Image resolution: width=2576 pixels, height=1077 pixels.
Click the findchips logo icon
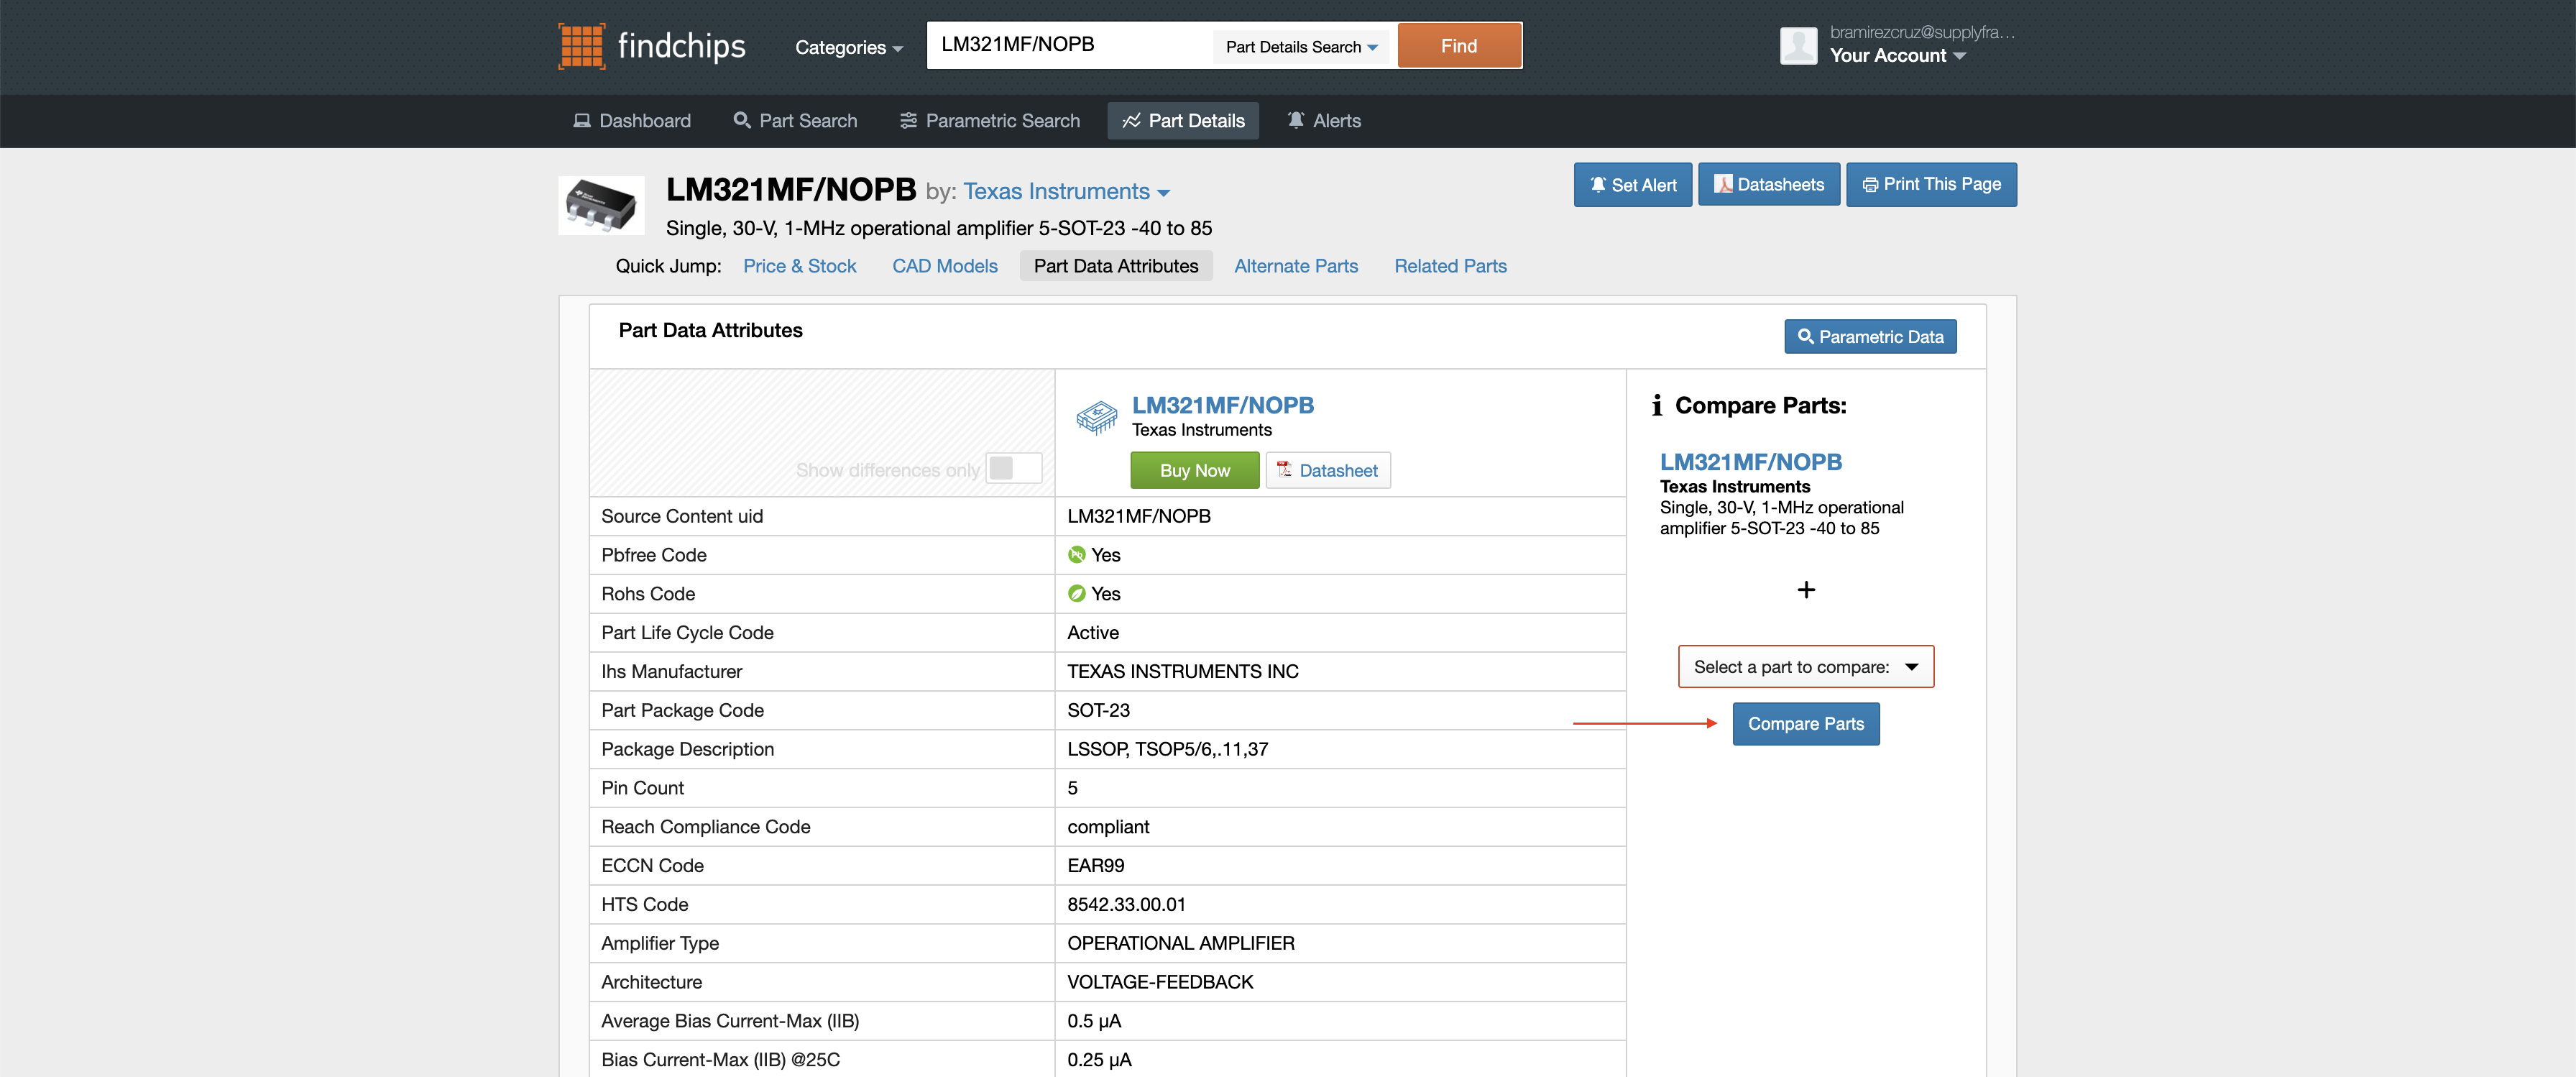[581, 46]
